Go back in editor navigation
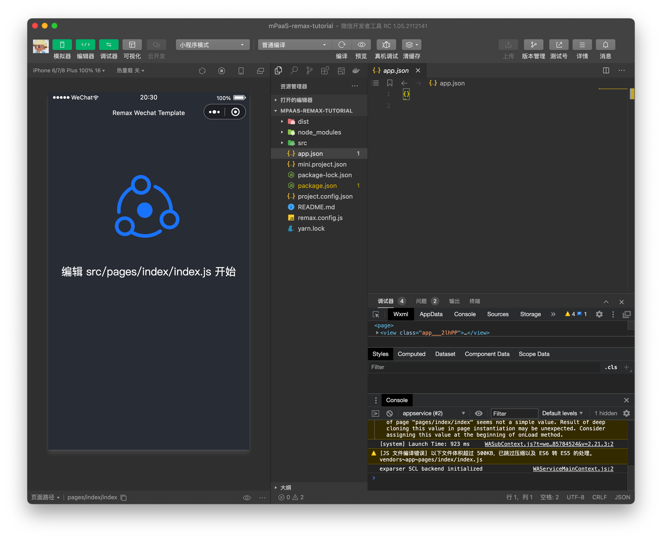The image size is (662, 540). (404, 83)
